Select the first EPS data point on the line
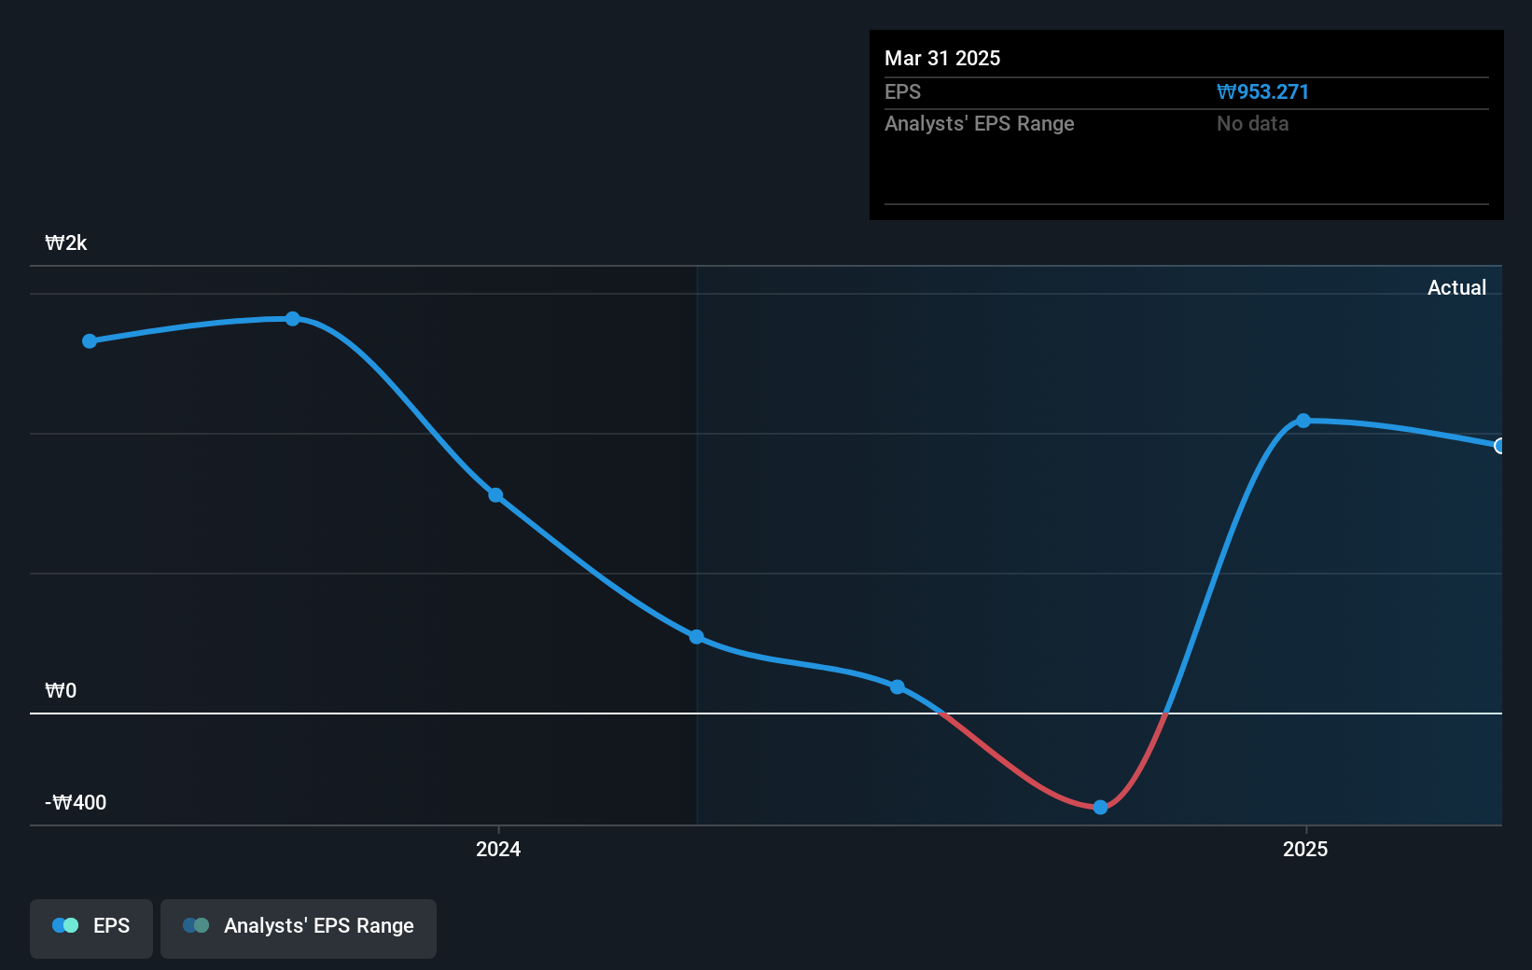 pos(90,341)
